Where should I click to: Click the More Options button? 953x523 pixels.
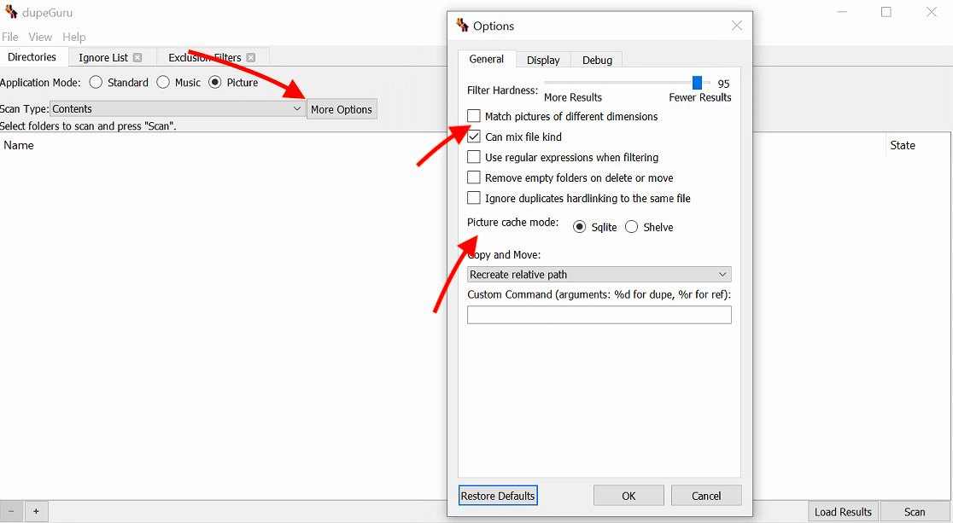tap(342, 109)
